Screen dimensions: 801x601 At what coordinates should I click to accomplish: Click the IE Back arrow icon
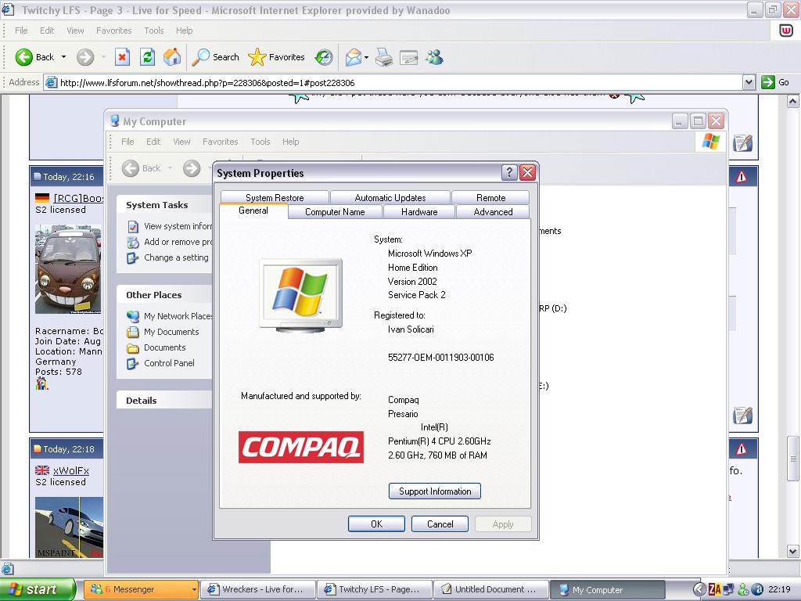(23, 57)
